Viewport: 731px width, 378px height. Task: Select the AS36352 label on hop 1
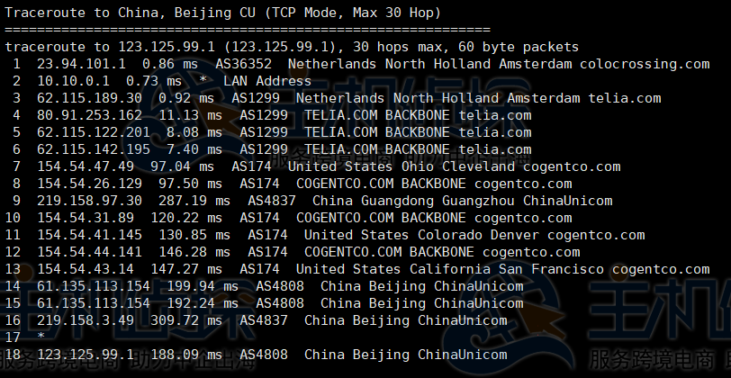point(243,64)
